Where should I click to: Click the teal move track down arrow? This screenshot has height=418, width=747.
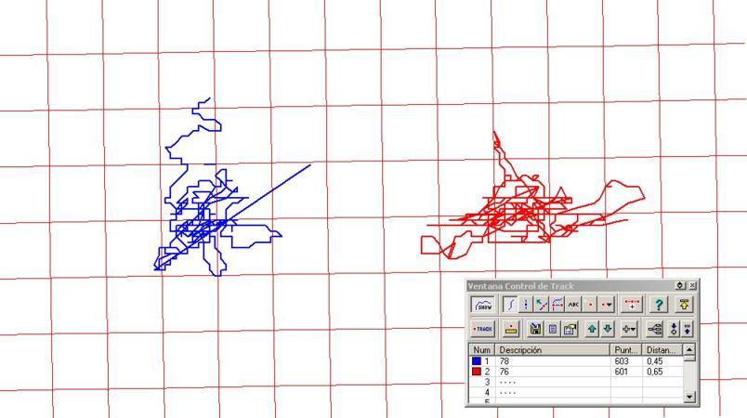[x=608, y=329]
